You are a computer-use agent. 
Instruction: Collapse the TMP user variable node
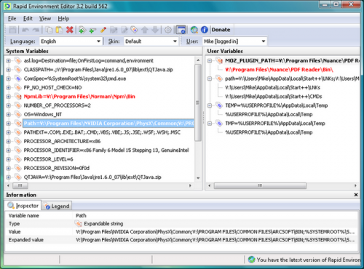pos(210,124)
